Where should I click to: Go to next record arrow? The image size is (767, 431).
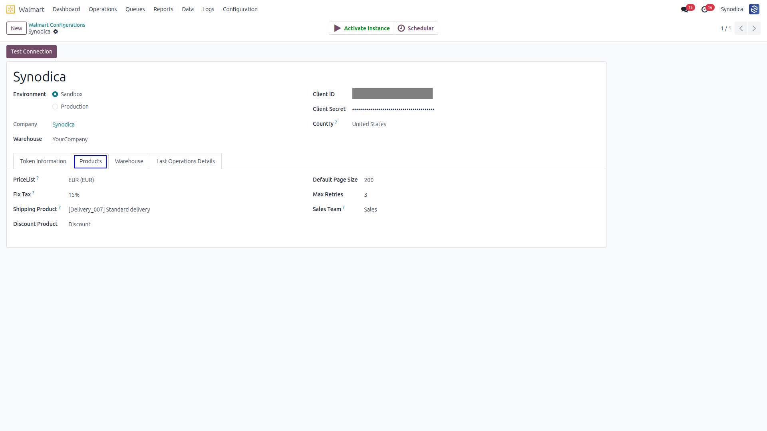click(x=754, y=28)
